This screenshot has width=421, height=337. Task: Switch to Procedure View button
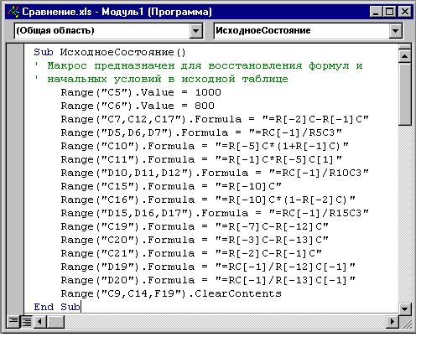click(x=13, y=321)
